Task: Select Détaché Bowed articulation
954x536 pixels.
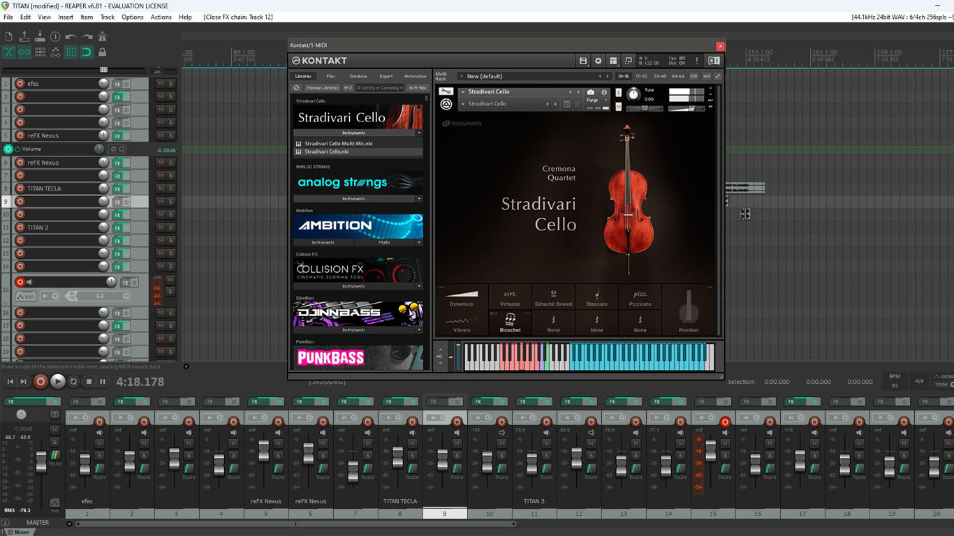Action: 553,297
